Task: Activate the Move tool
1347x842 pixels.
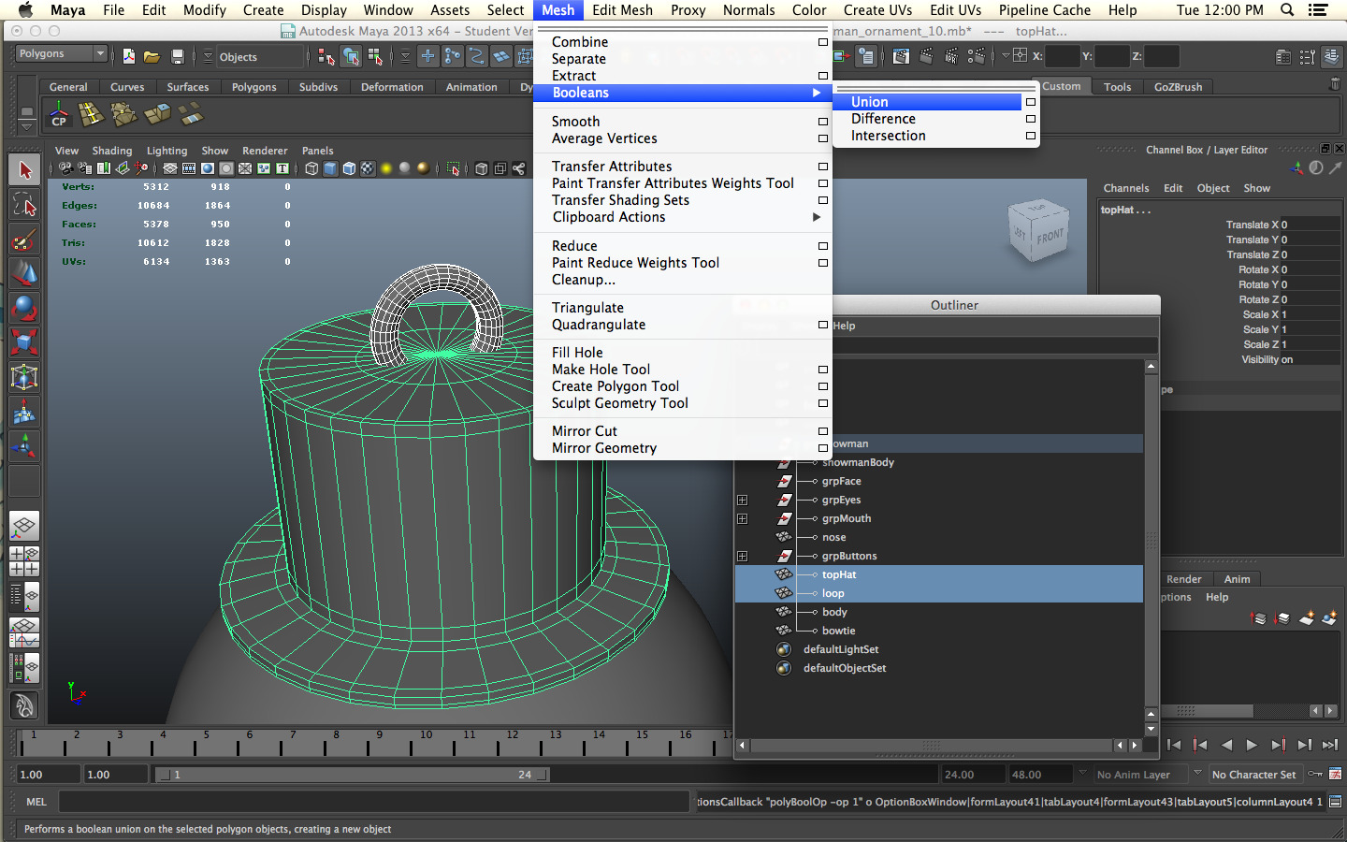Action: [x=24, y=273]
